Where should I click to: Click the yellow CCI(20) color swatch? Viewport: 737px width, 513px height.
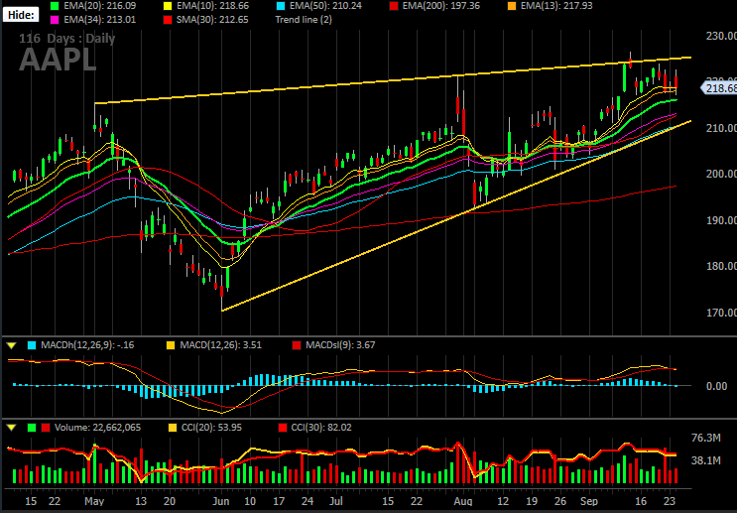point(173,428)
